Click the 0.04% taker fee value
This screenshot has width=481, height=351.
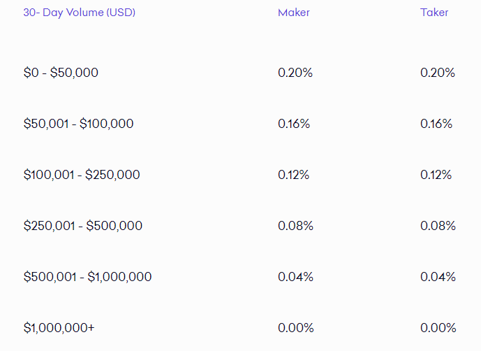pyautogui.click(x=438, y=277)
